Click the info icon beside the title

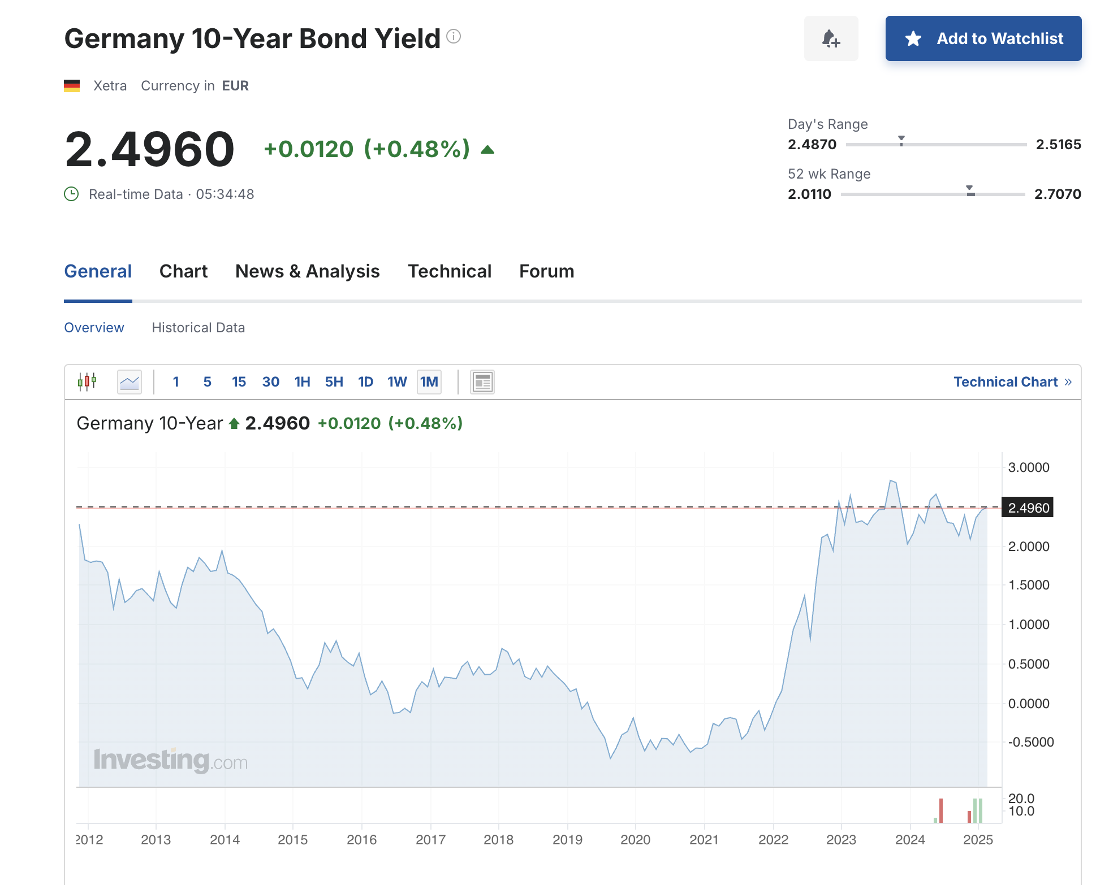[454, 37]
